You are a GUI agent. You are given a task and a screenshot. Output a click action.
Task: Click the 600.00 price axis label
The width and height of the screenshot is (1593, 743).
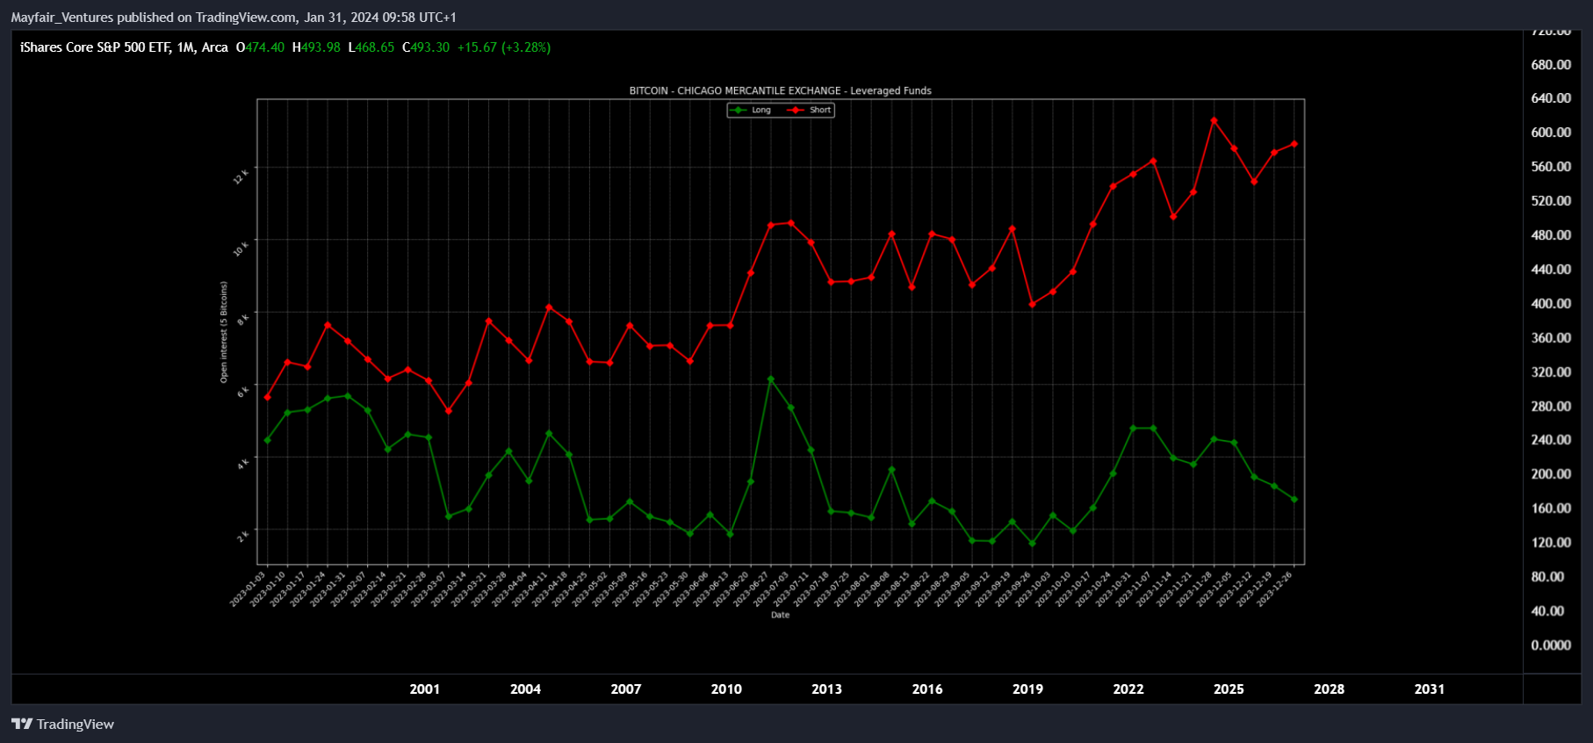[1551, 132]
